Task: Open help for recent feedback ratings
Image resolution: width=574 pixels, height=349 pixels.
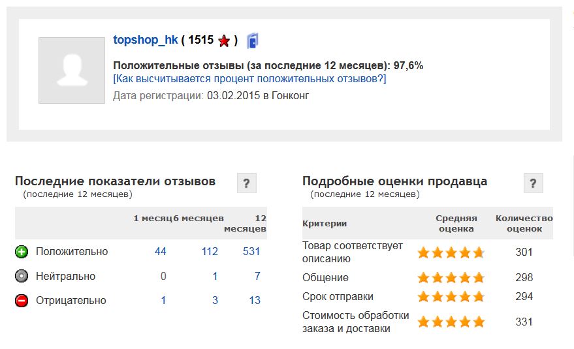Action: click(247, 183)
